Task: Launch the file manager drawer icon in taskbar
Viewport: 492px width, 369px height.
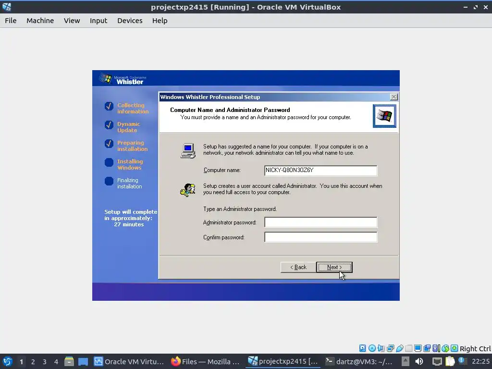Action: (x=69, y=361)
